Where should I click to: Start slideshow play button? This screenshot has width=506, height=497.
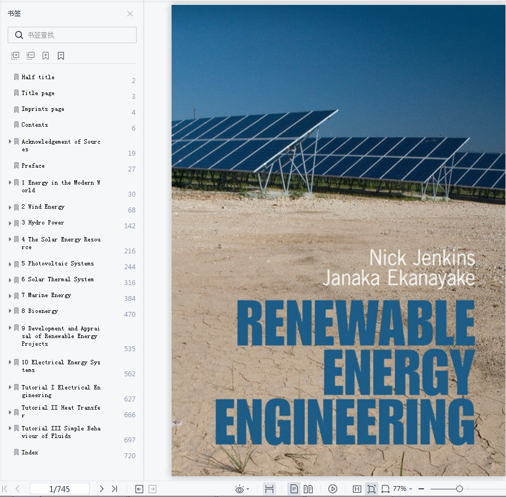pos(333,489)
